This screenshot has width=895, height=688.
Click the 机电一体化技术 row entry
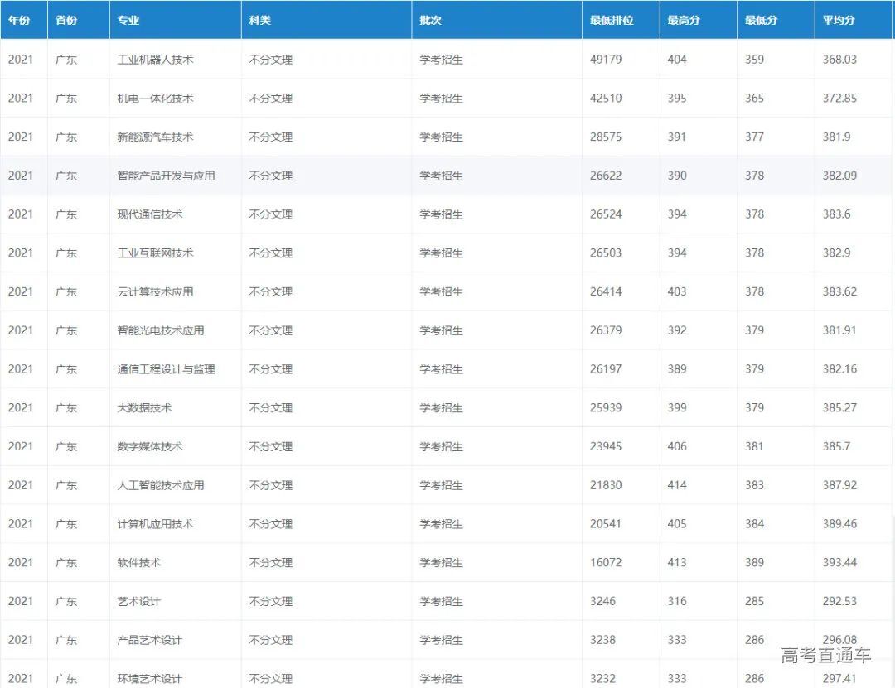click(x=156, y=99)
